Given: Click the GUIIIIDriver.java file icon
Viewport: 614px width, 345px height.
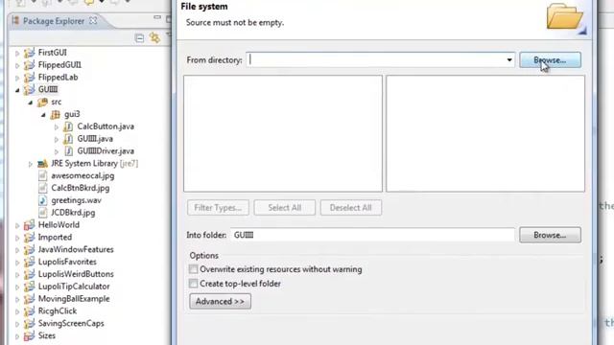Looking at the screenshot, I should pos(68,151).
